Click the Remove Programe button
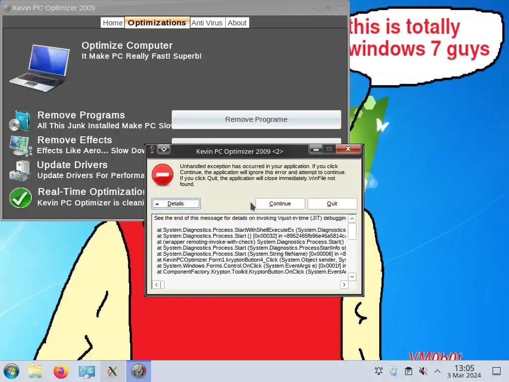The image size is (509, 382). point(256,119)
